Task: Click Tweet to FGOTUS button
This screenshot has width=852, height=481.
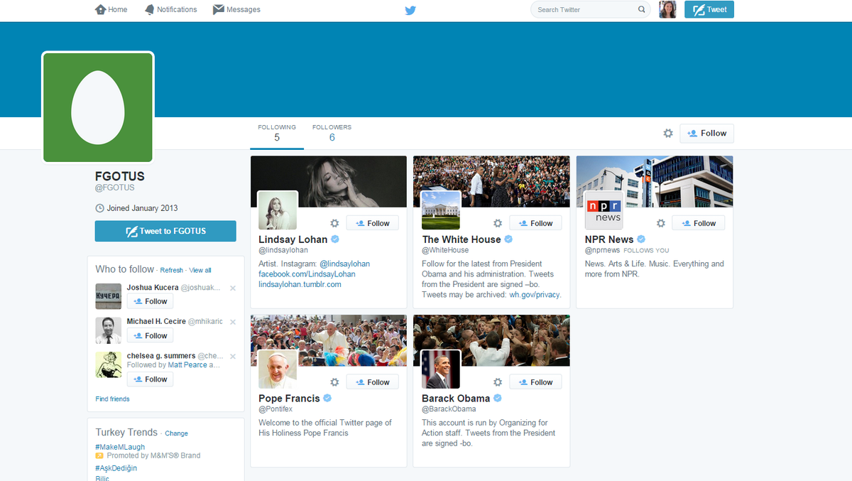Action: point(165,231)
